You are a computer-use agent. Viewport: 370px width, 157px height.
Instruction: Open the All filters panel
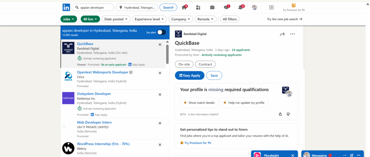[x=230, y=19]
